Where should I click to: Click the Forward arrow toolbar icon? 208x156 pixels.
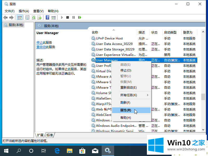[11, 17]
